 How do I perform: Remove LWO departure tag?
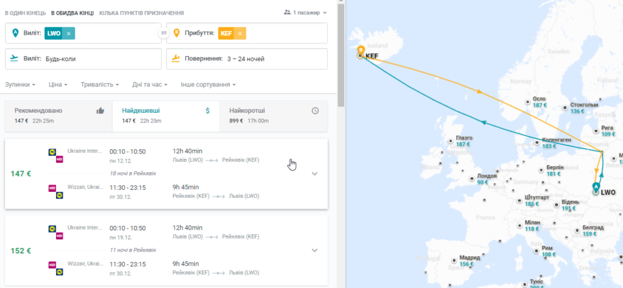pos(68,33)
